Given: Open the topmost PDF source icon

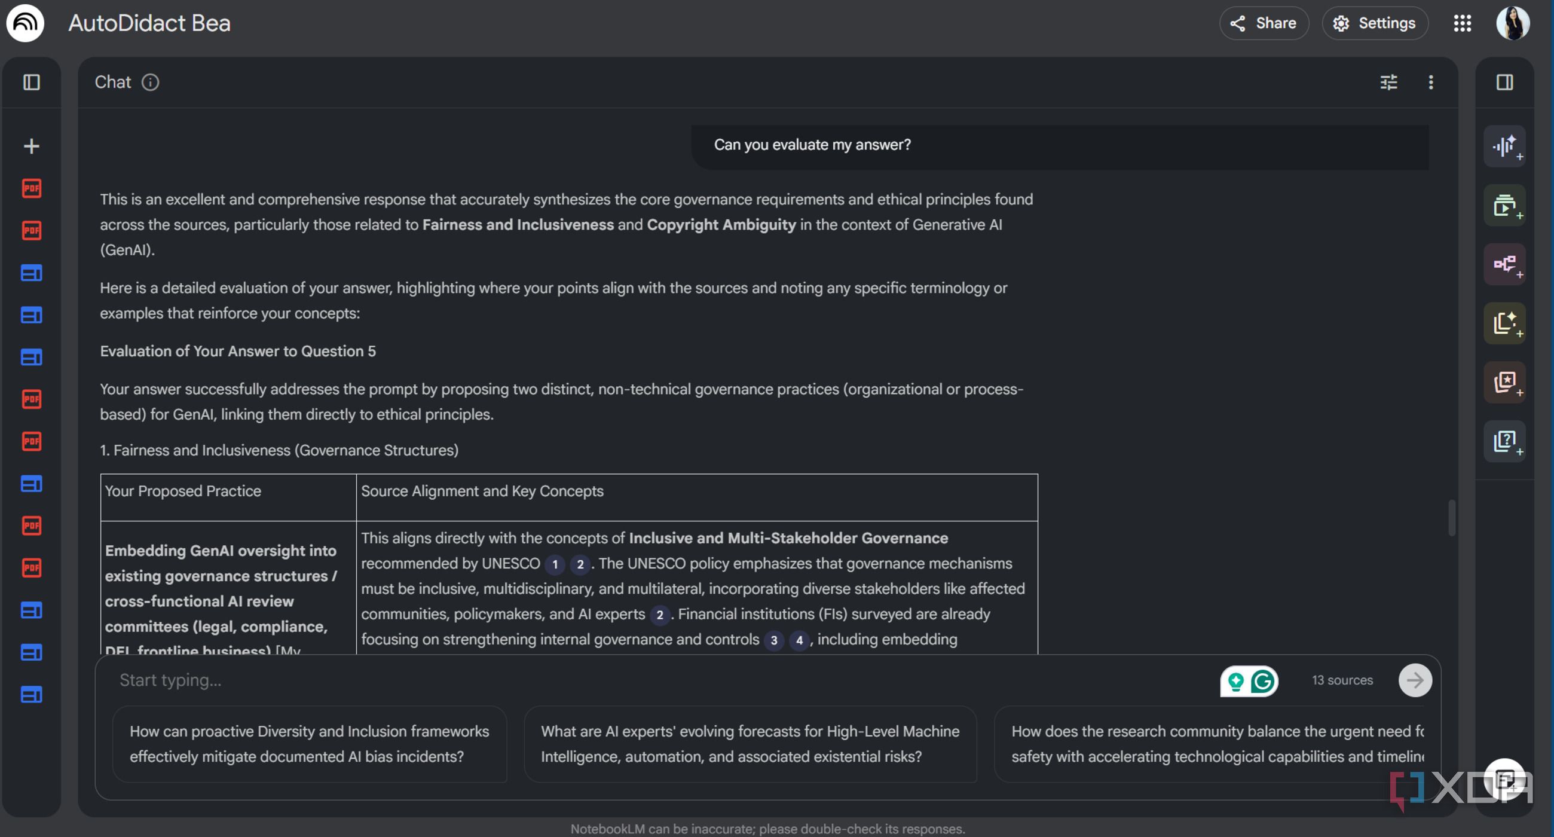Looking at the screenshot, I should 31,188.
